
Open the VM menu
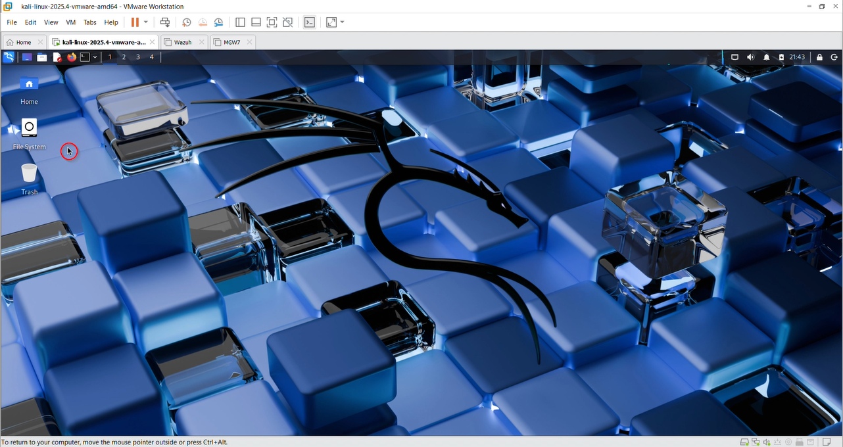pyautogui.click(x=71, y=22)
